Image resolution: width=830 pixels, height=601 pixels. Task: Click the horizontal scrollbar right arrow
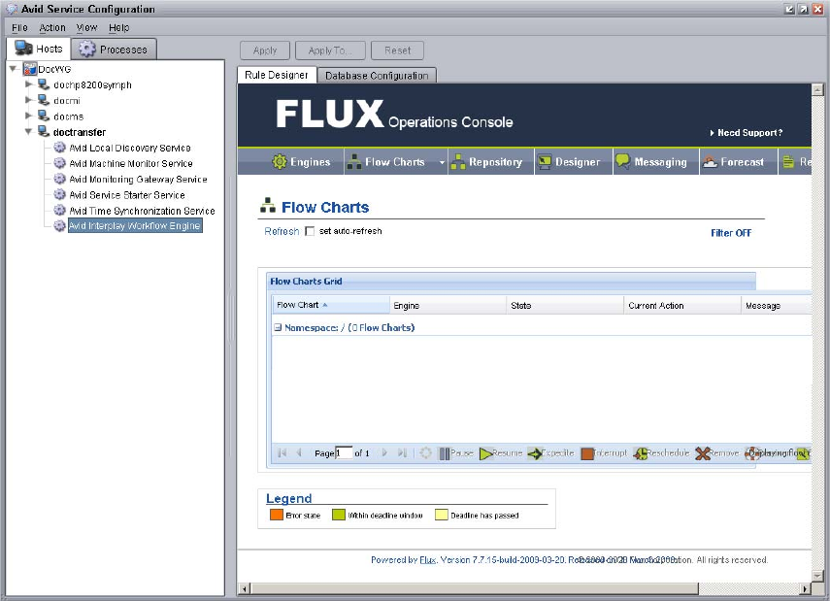click(805, 588)
